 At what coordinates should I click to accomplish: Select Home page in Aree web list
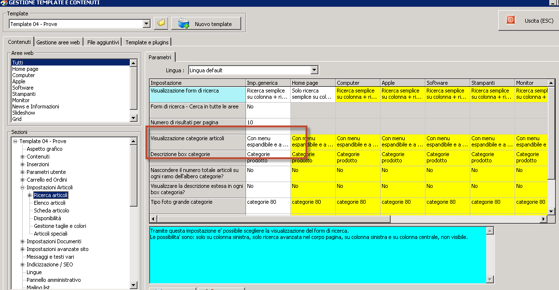25,69
